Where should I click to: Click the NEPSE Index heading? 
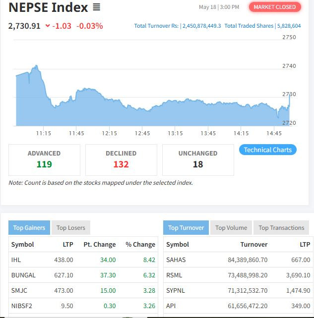click(x=48, y=7)
